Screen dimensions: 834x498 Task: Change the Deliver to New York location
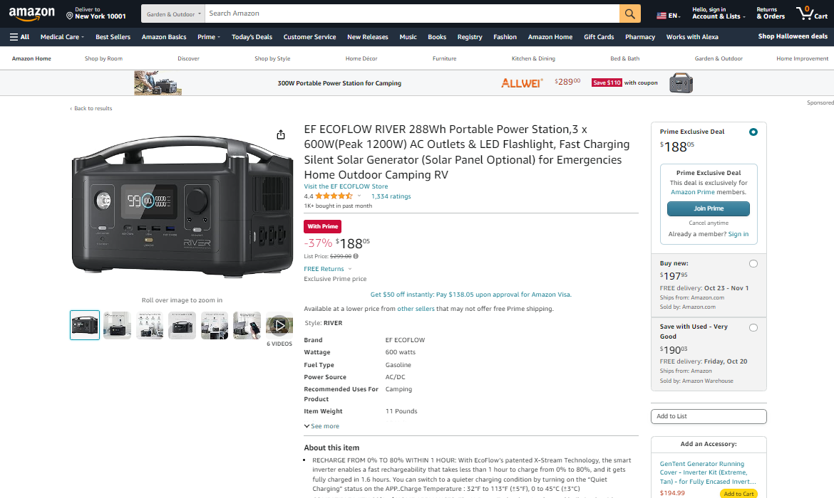(x=96, y=14)
